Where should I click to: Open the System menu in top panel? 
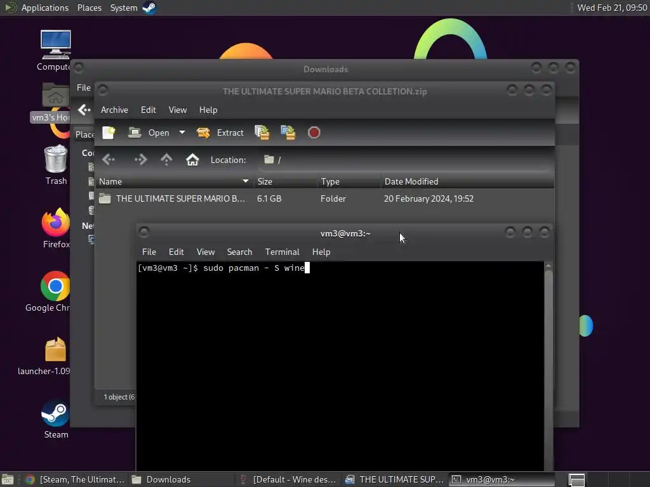[x=124, y=8]
